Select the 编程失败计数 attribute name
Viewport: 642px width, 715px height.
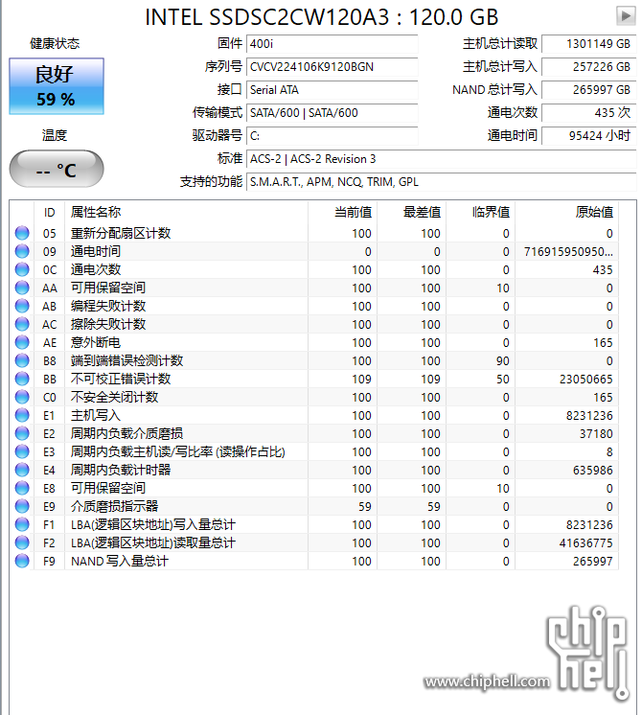[108, 306]
